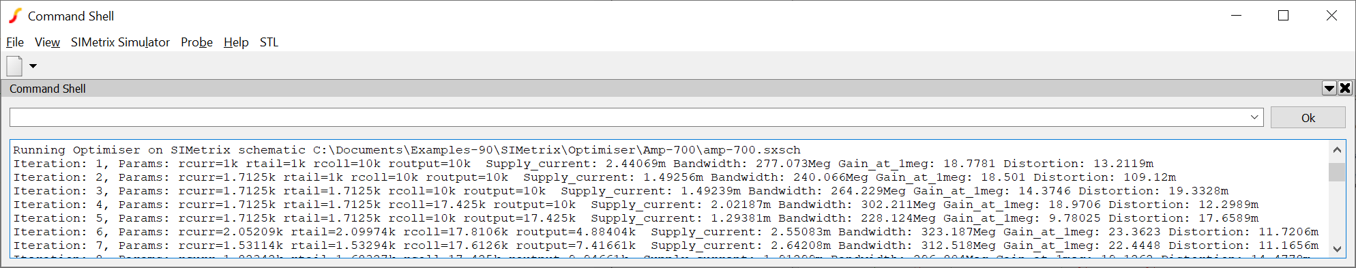Screen dimensions: 1356x268
Task: Minimize the Command Shell window
Action: click(1236, 16)
